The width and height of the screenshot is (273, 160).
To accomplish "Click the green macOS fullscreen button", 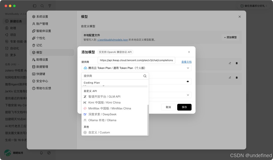I will click(14, 6).
